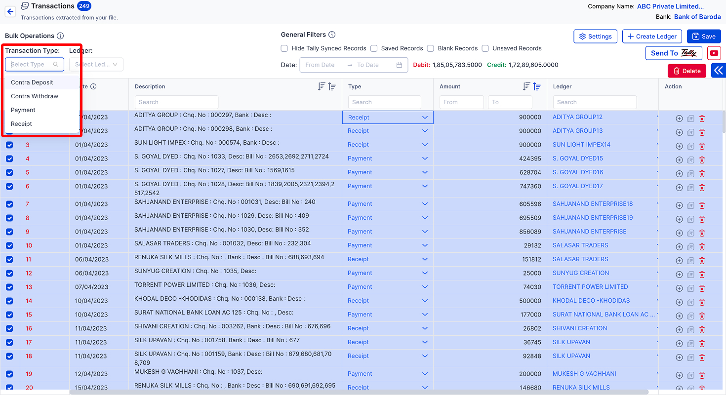Focus the Transaction Type search field
The image size is (726, 395).
tap(35, 65)
